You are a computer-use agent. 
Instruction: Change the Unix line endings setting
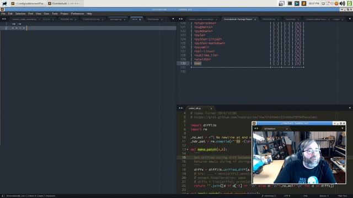[x=305, y=196]
